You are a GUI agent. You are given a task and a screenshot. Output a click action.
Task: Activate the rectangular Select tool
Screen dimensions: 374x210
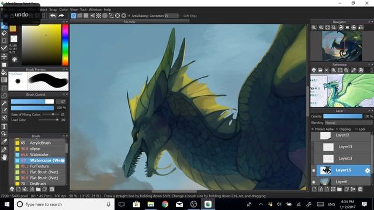coord(4,88)
